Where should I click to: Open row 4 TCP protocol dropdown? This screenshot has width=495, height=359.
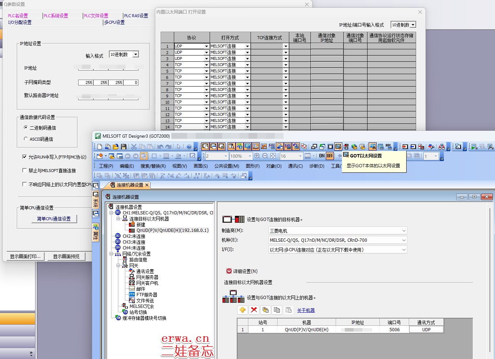point(206,65)
